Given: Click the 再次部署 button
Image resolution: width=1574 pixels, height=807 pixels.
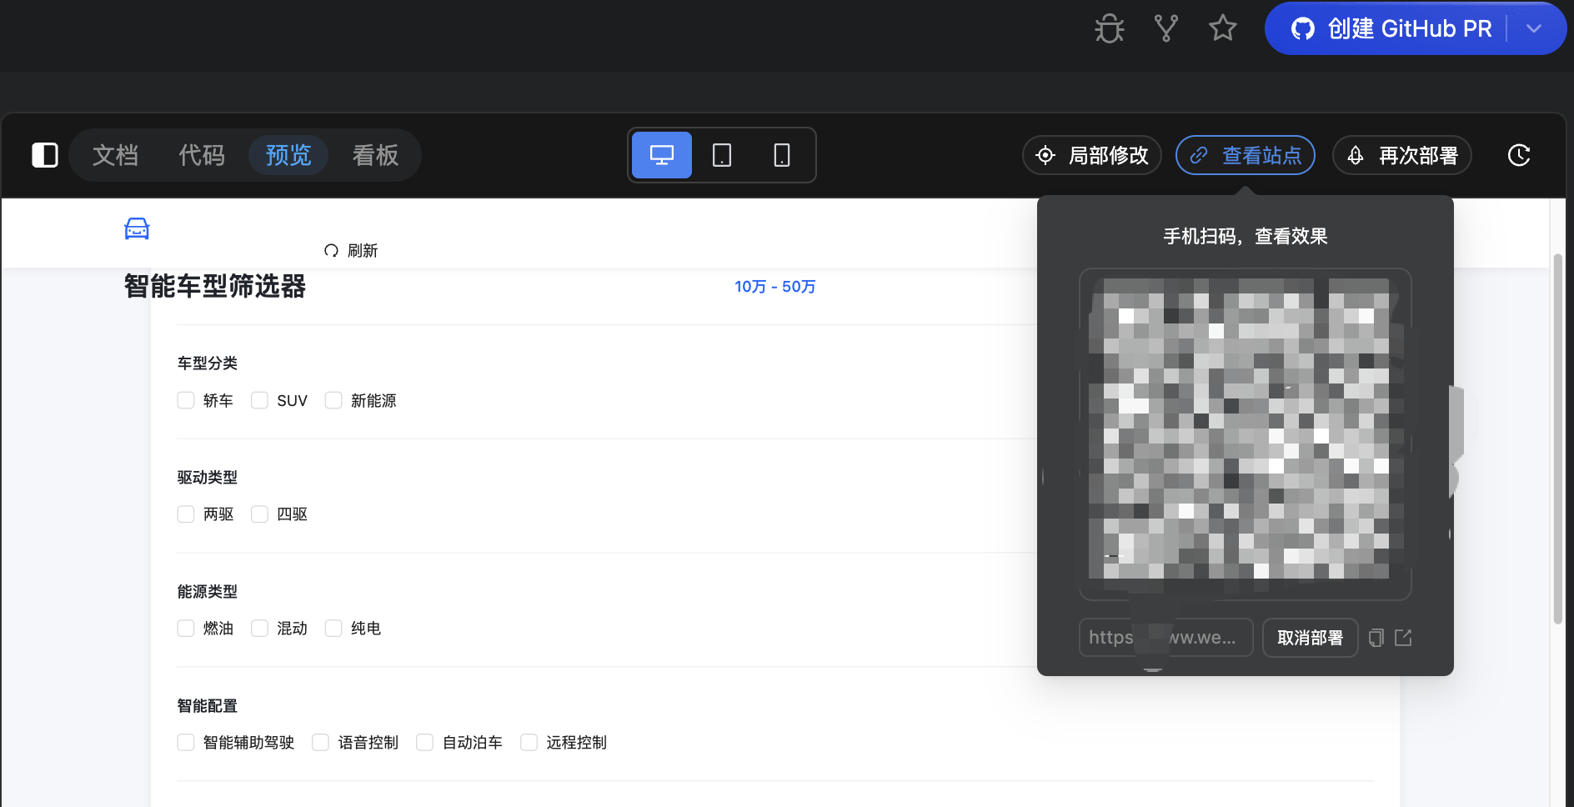Looking at the screenshot, I should click(x=1402, y=155).
